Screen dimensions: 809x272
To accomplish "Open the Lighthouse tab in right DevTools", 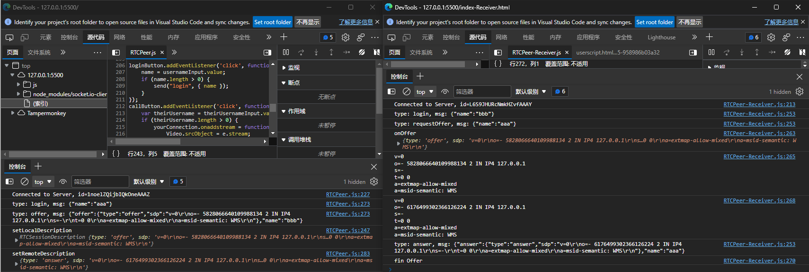I will click(x=661, y=37).
